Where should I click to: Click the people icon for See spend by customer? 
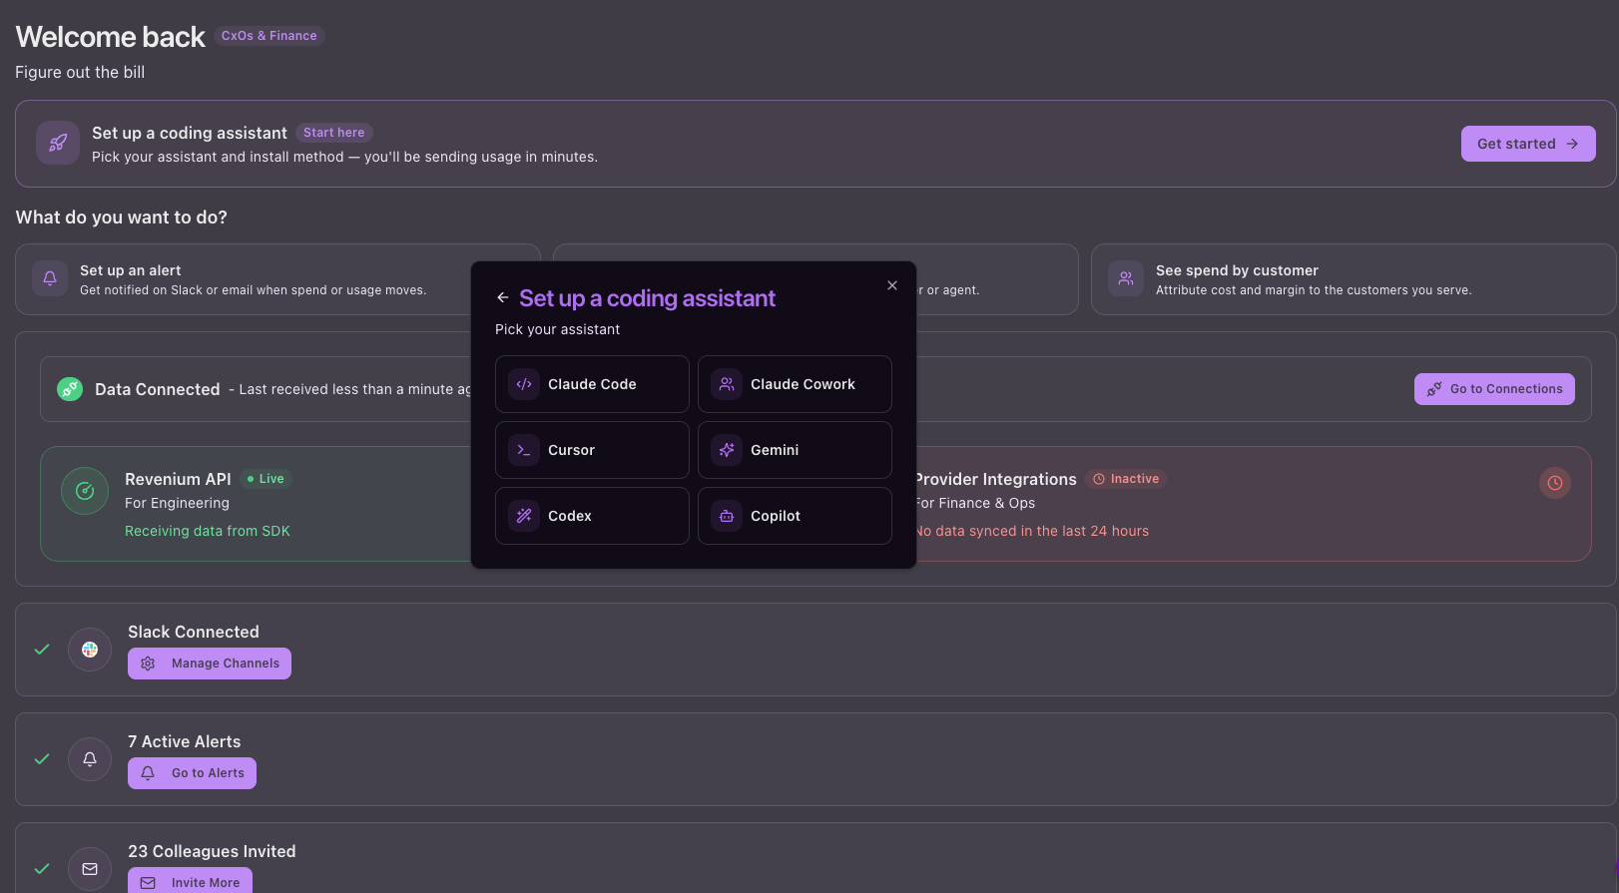[x=1126, y=278]
